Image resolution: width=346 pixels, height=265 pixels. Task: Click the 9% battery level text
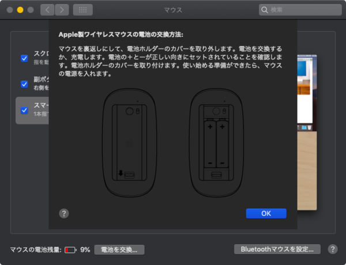(85, 249)
